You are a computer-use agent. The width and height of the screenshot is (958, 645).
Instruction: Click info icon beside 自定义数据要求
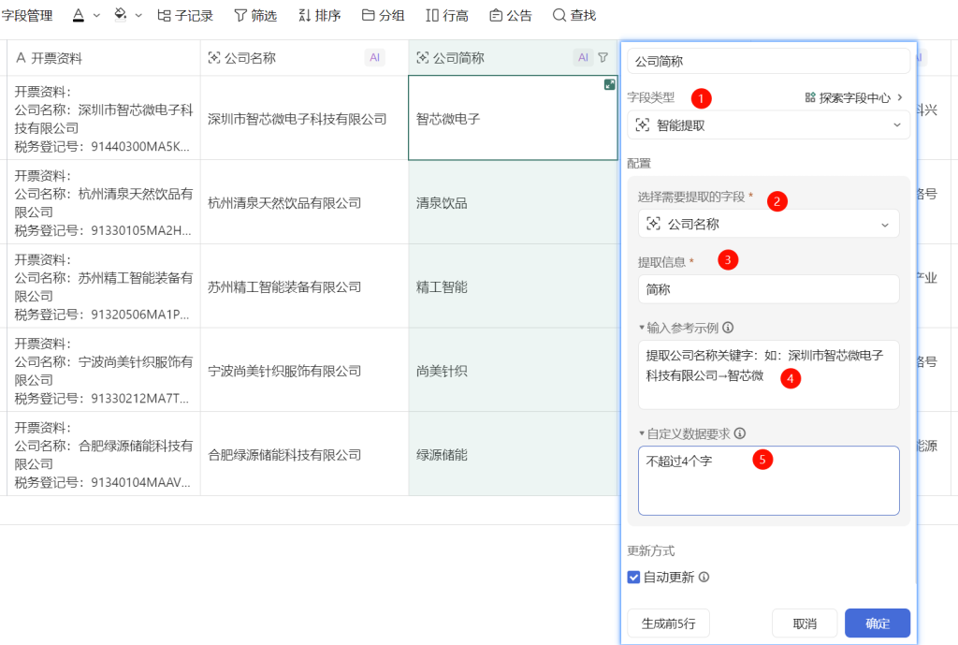(740, 433)
